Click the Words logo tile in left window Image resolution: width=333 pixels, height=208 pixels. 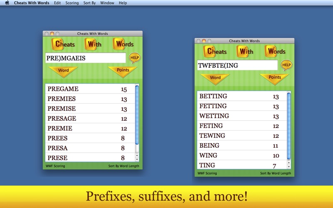(x=123, y=44)
